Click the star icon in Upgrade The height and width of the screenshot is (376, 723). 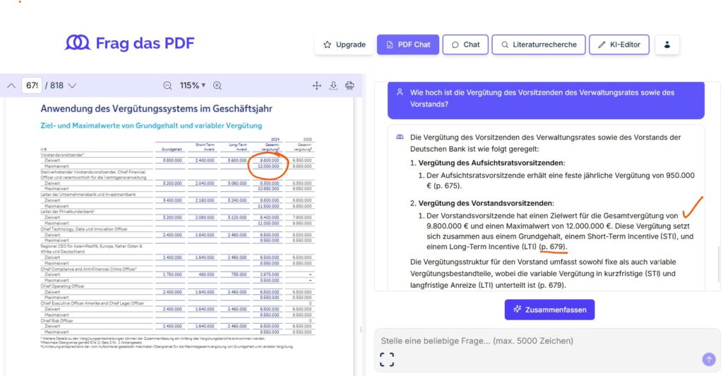(328, 44)
